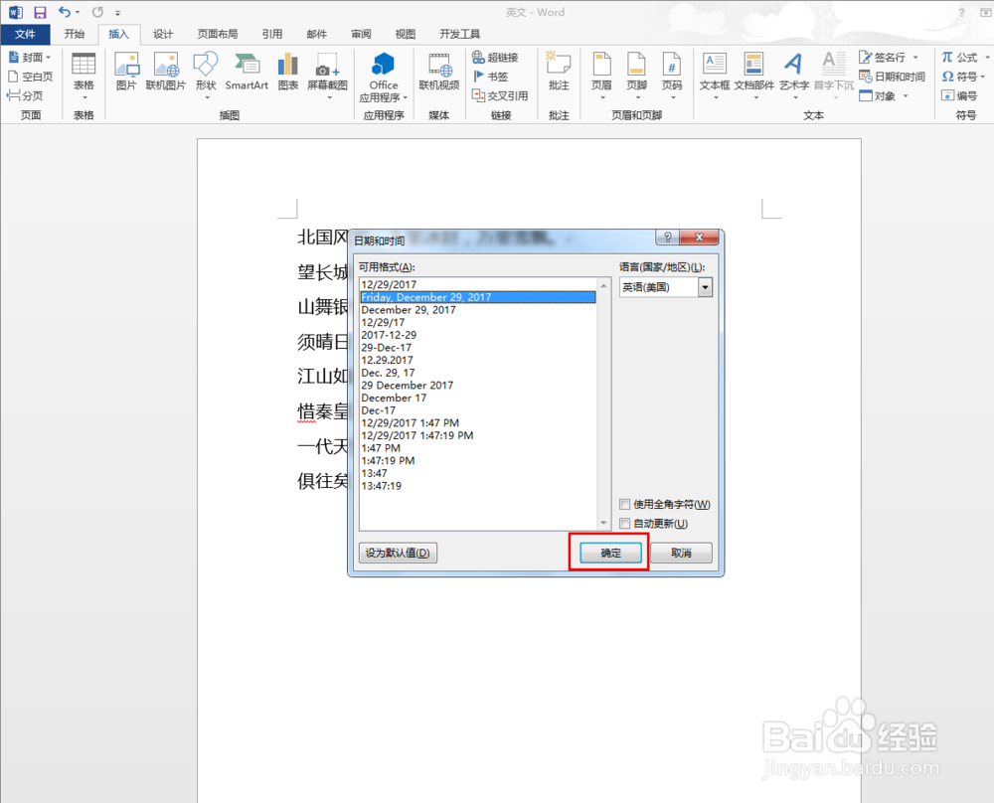Select format December 29, 2017
994x803 pixels.
pyautogui.click(x=477, y=310)
